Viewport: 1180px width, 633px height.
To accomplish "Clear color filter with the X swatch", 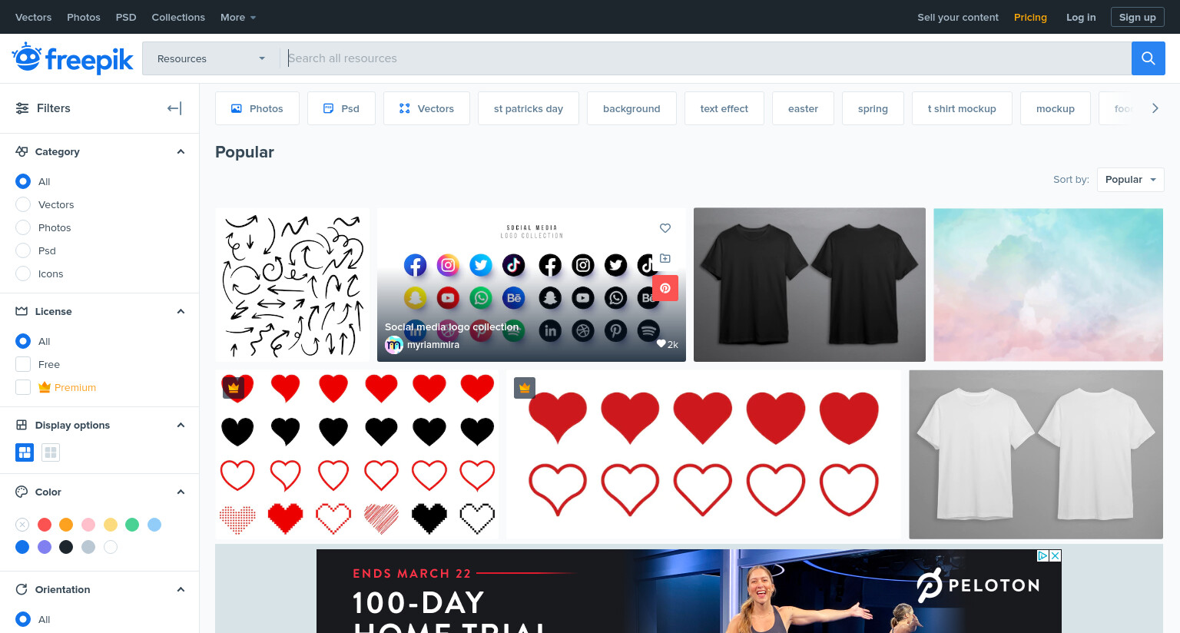I will [x=22, y=525].
